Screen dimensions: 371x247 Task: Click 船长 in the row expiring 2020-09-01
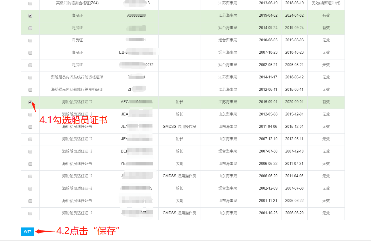pos(179,102)
